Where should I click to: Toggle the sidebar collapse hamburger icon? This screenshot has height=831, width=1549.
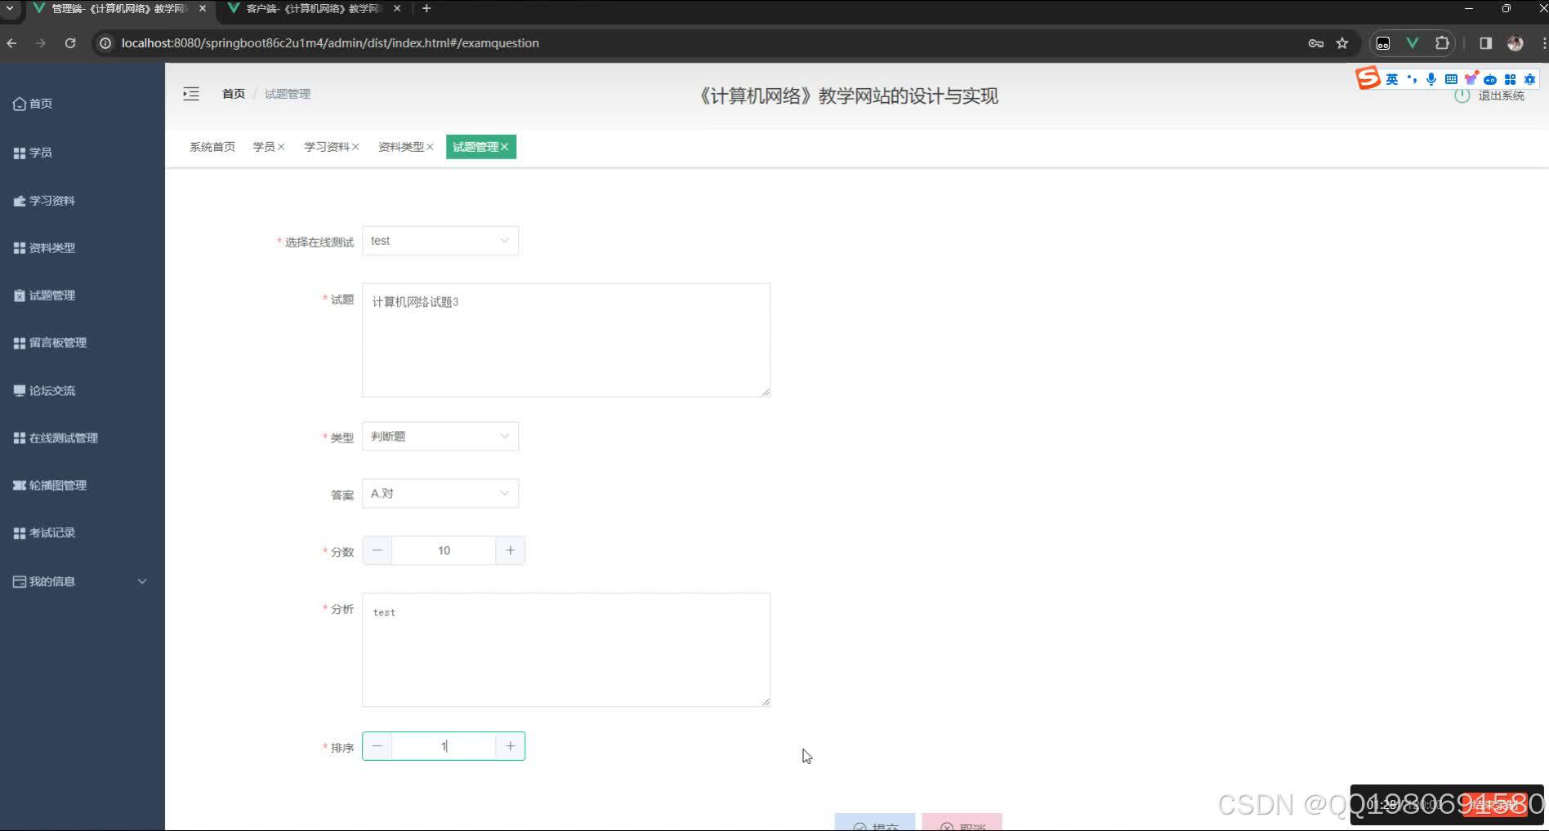(x=191, y=94)
